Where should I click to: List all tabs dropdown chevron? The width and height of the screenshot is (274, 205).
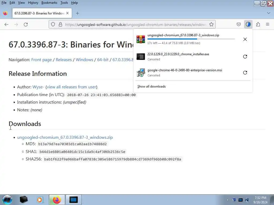(269, 13)
